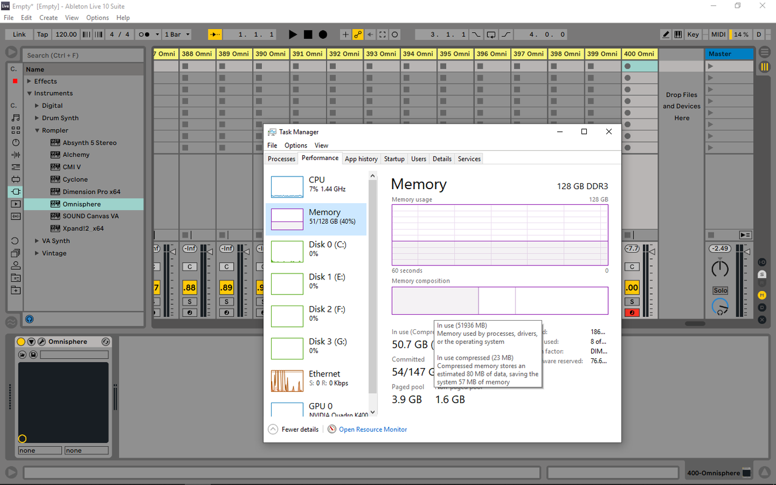This screenshot has height=485, width=776.
Task: Toggle Omnisphere device activator
Action: 21,342
